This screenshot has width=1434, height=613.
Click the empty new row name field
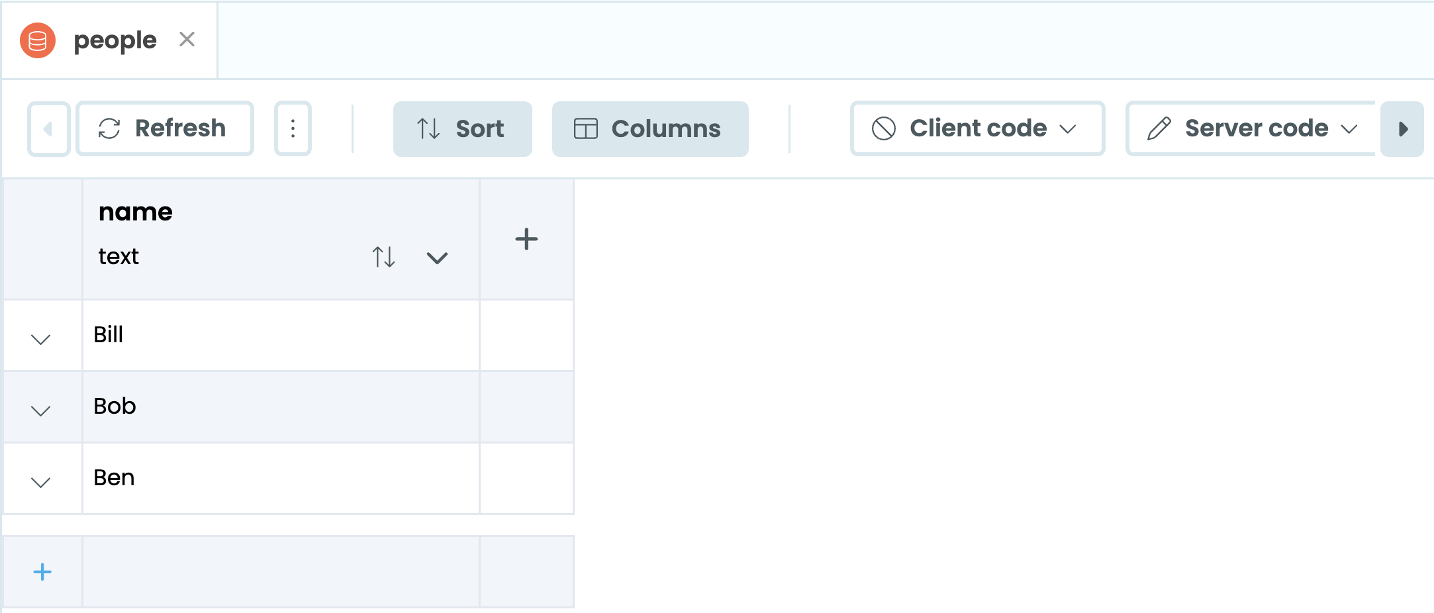pyautogui.click(x=281, y=572)
